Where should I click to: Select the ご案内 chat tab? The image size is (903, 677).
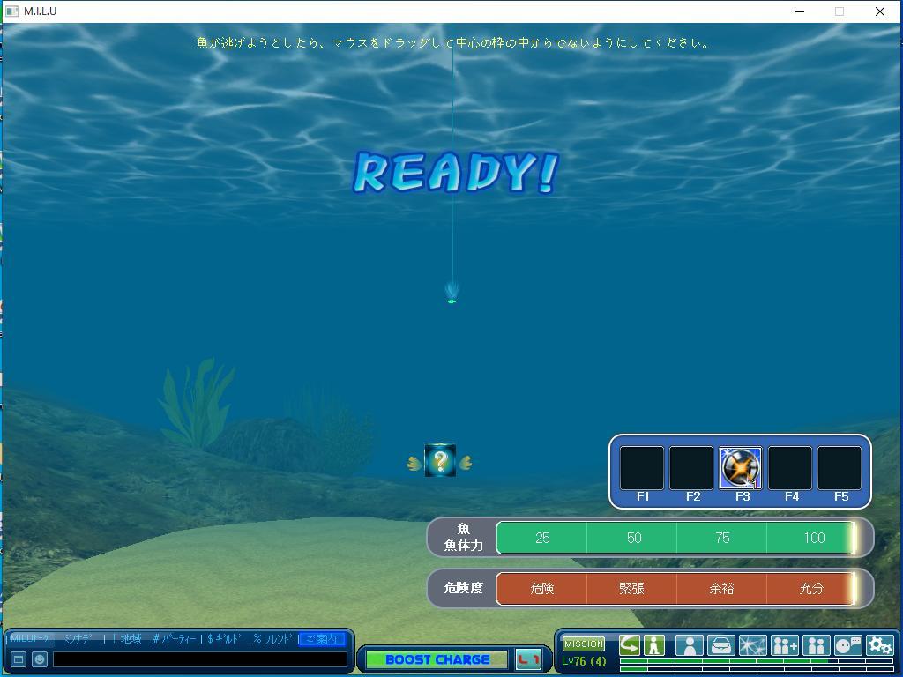coord(322,638)
